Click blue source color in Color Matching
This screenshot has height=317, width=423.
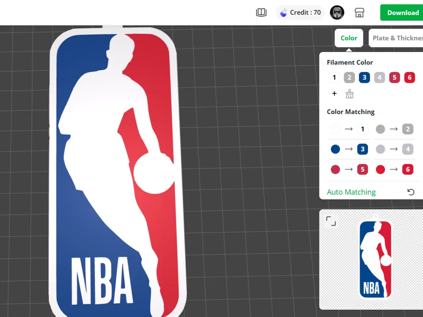pyautogui.click(x=335, y=149)
